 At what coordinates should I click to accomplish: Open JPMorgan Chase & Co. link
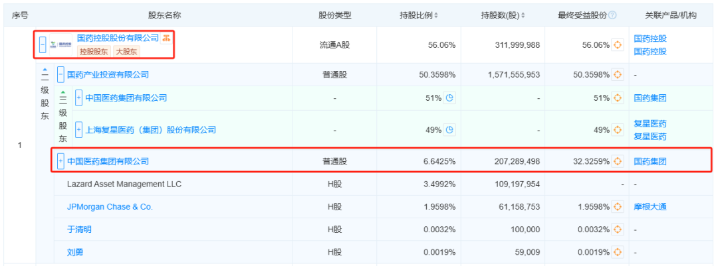[110, 206]
